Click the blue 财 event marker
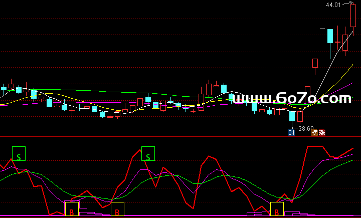Viewport: 361px width, 218px height. pyautogui.click(x=291, y=133)
